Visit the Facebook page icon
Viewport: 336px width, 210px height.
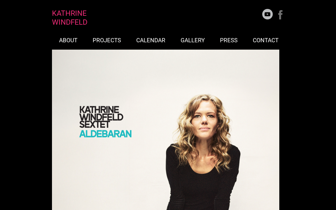tap(280, 15)
